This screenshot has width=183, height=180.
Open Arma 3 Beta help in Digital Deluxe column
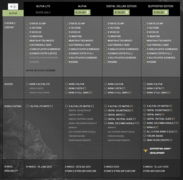123,88
